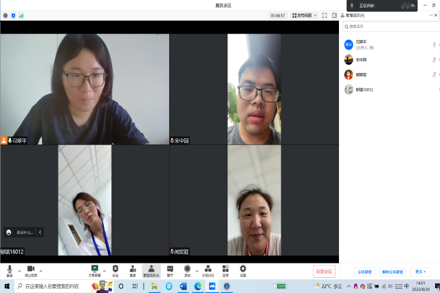This screenshot has width=440, height=293.
Task: Expand the audio options arrow beside mute
Action: pos(19,270)
